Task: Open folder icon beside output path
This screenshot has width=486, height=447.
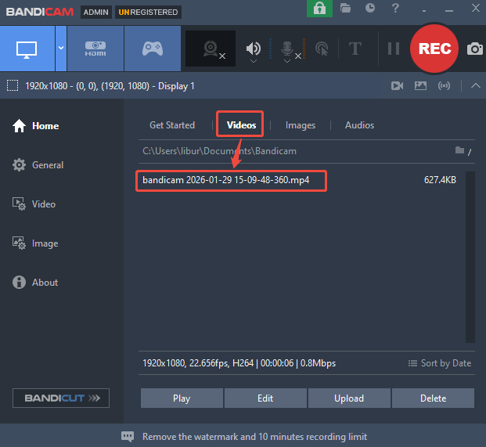Action: [459, 150]
